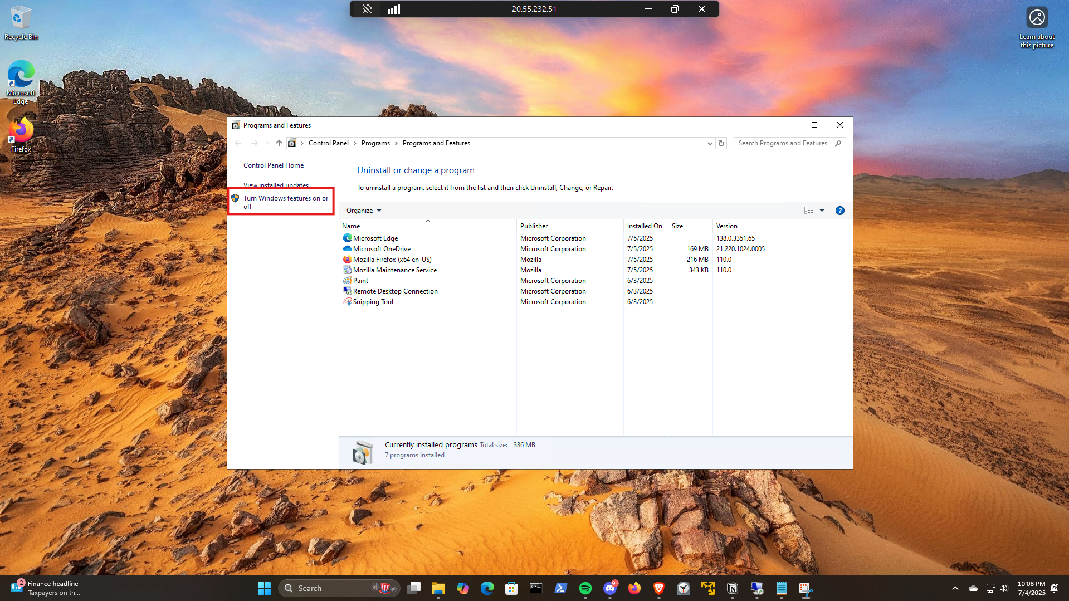Click the Up navigation arrow

(x=279, y=143)
